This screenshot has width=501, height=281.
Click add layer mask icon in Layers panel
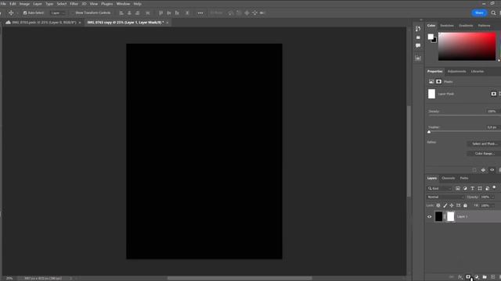[x=468, y=277]
